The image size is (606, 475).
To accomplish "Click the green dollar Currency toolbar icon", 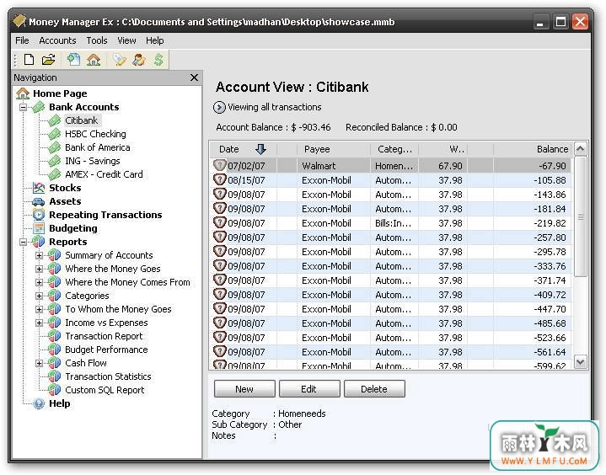I will pyautogui.click(x=158, y=60).
